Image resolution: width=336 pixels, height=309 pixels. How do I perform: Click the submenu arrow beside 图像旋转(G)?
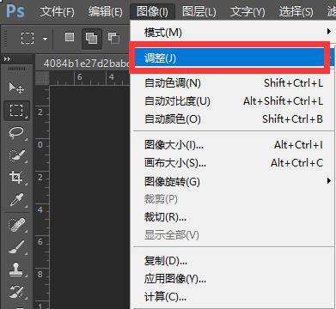(x=329, y=181)
